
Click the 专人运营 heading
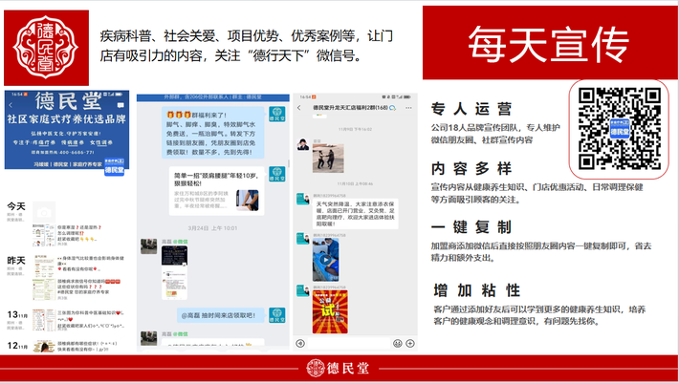click(x=471, y=109)
